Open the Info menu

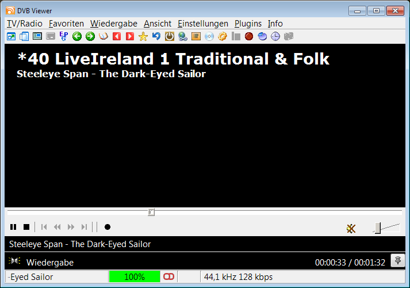pos(275,24)
